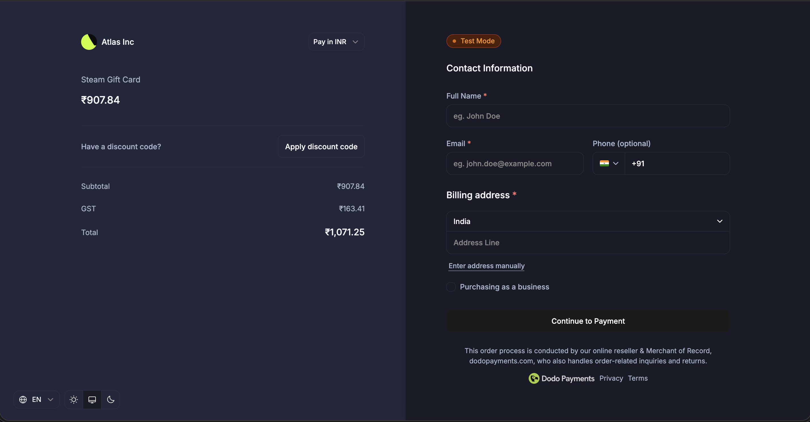Click the Full Name input field
Viewport: 810px width, 422px height.
587,116
